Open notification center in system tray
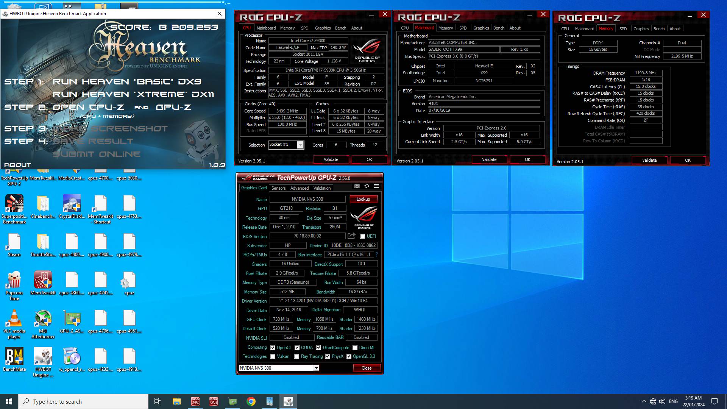This screenshot has height=409, width=727. coord(715,401)
